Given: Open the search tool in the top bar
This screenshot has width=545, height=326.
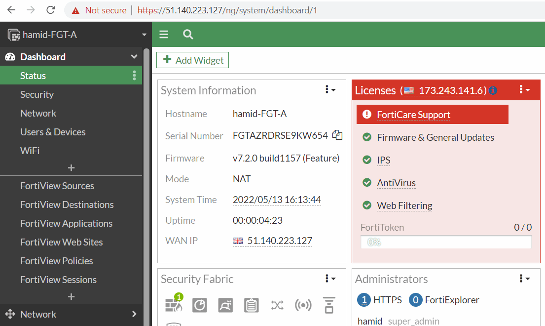Looking at the screenshot, I should click(x=187, y=34).
